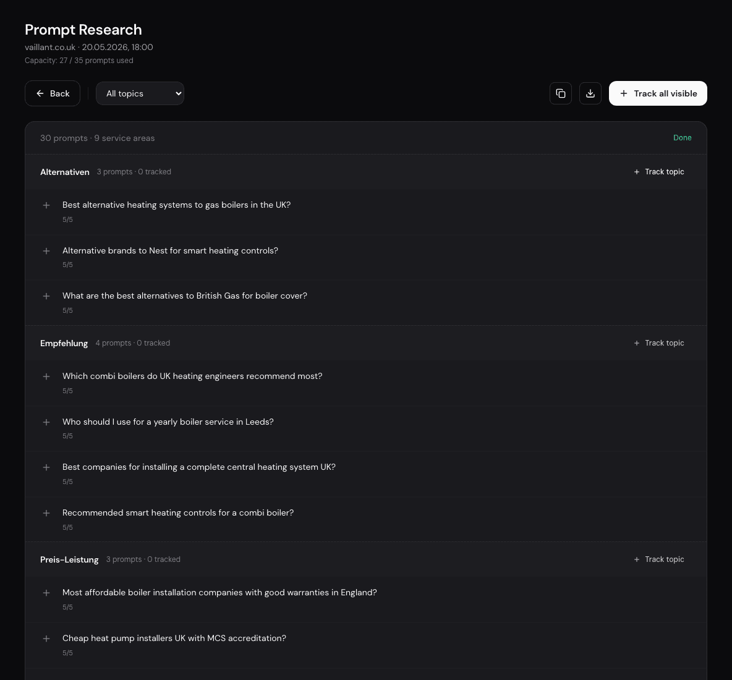Click the Preis-Leistung section heading
Viewport: 732px width, 680px height.
coord(69,559)
